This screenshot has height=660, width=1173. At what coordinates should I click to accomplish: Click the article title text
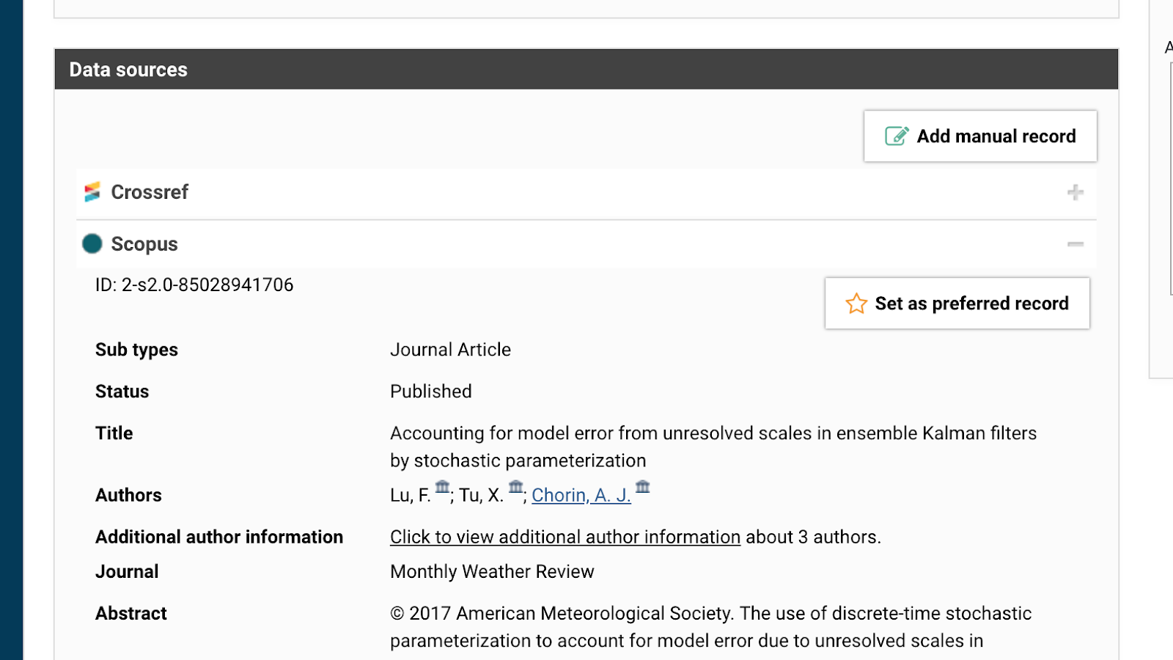pos(713,434)
